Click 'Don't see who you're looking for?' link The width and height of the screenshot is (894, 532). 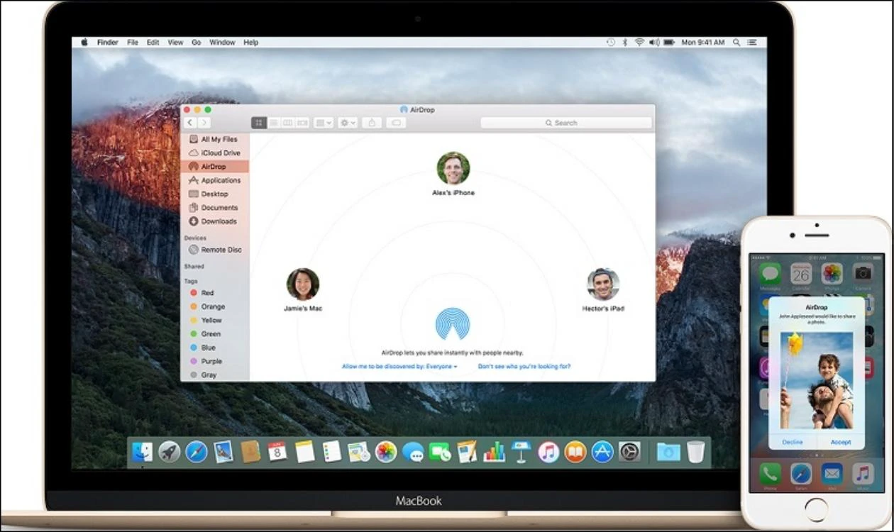[x=524, y=367]
